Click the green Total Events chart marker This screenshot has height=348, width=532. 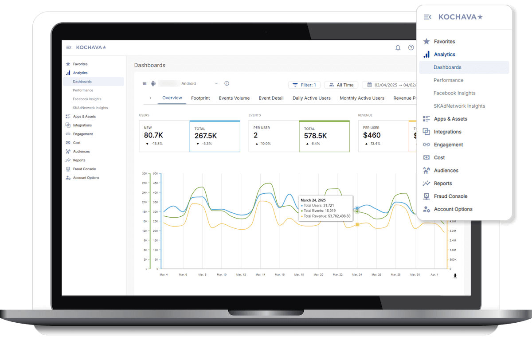(x=357, y=212)
